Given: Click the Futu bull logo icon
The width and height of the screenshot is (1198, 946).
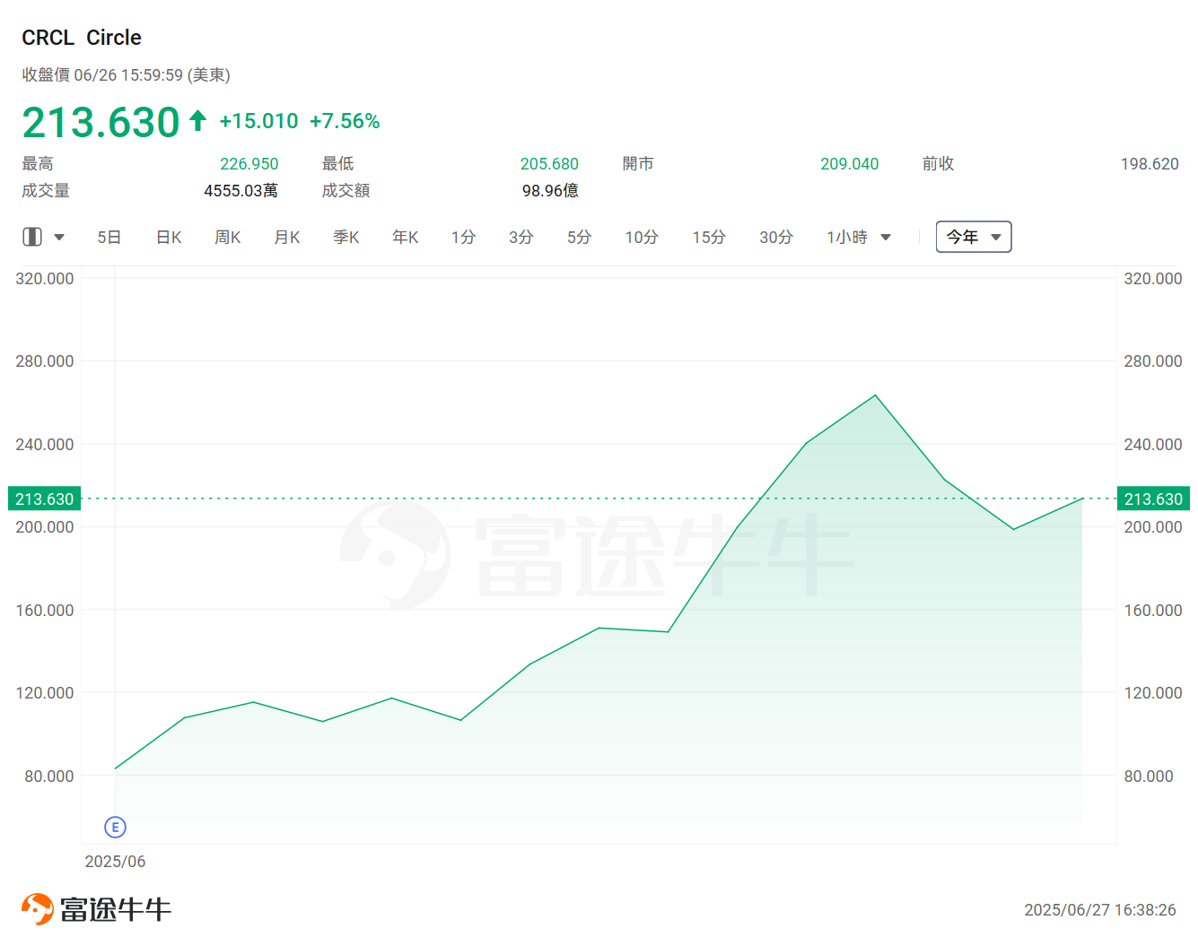Looking at the screenshot, I should 38,908.
